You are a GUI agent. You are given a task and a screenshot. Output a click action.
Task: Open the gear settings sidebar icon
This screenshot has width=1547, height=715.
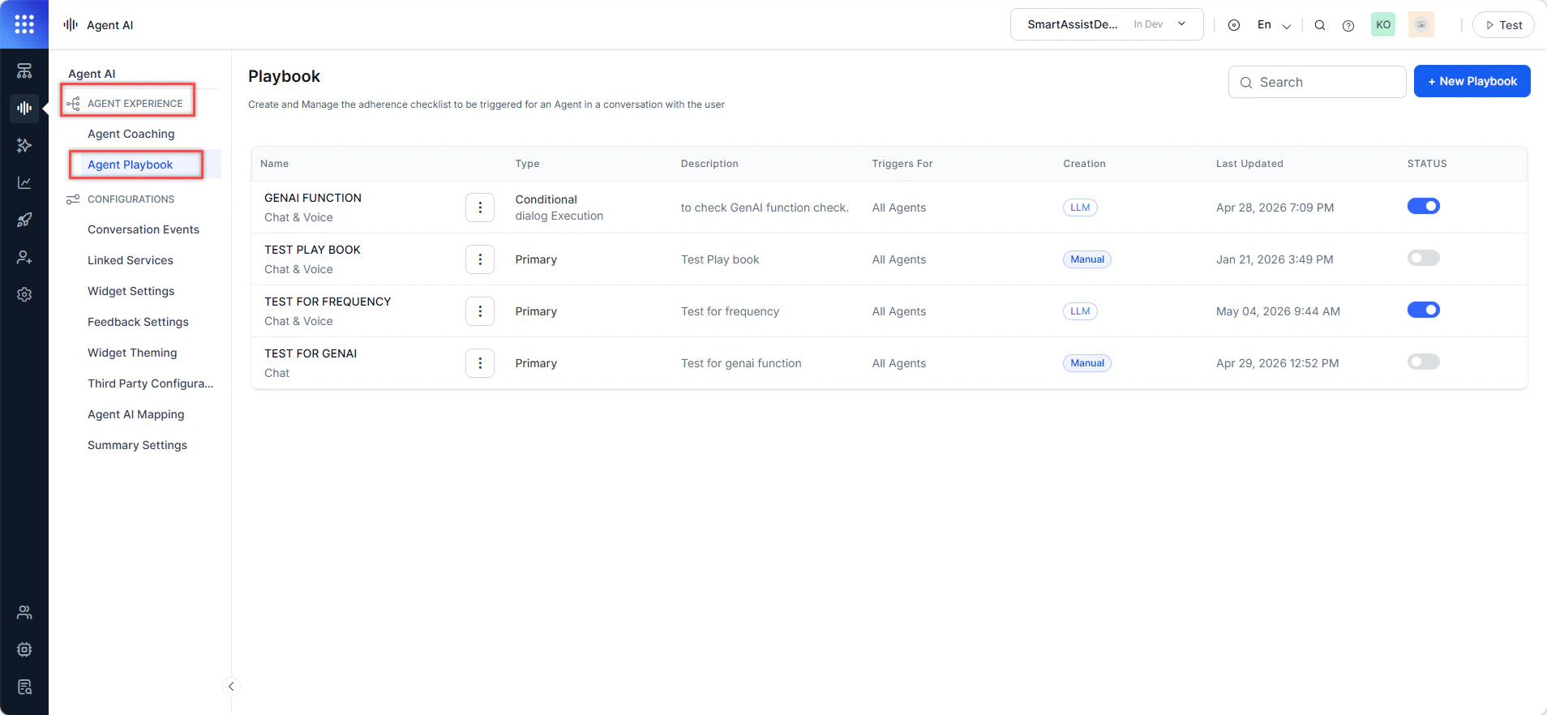pyautogui.click(x=24, y=294)
